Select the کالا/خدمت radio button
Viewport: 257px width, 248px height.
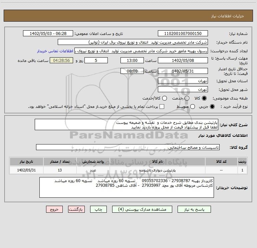[165, 98]
